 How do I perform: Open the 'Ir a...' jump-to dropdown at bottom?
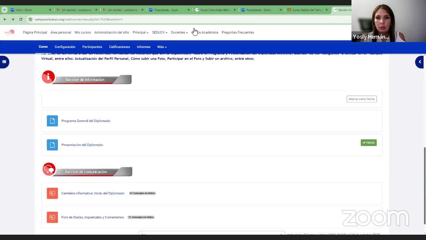click(212, 233)
